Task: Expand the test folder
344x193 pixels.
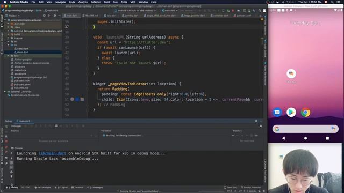Action: click(9, 56)
